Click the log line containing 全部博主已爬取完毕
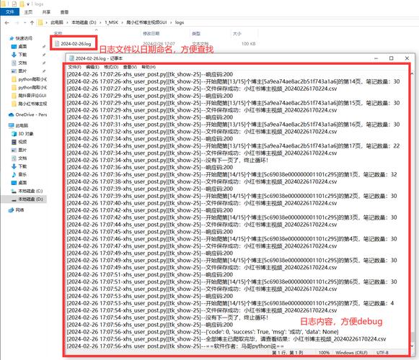The height and width of the screenshot is (360, 419). pos(226,339)
